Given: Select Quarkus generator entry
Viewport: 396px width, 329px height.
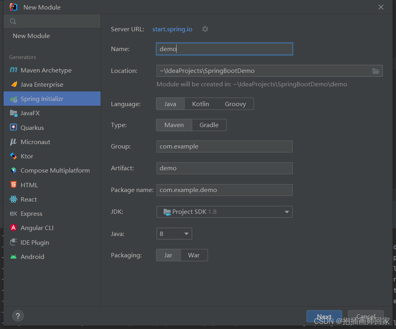Looking at the screenshot, I should tap(52, 127).
